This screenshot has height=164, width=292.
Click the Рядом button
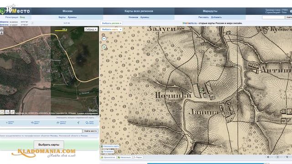[x=138, y=157]
